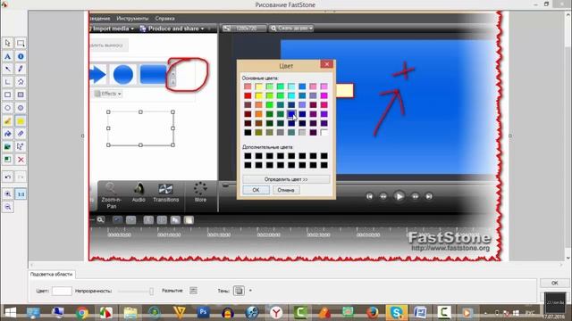
Task: Confirm color with OK in Цвет dialog
Action: click(x=257, y=190)
